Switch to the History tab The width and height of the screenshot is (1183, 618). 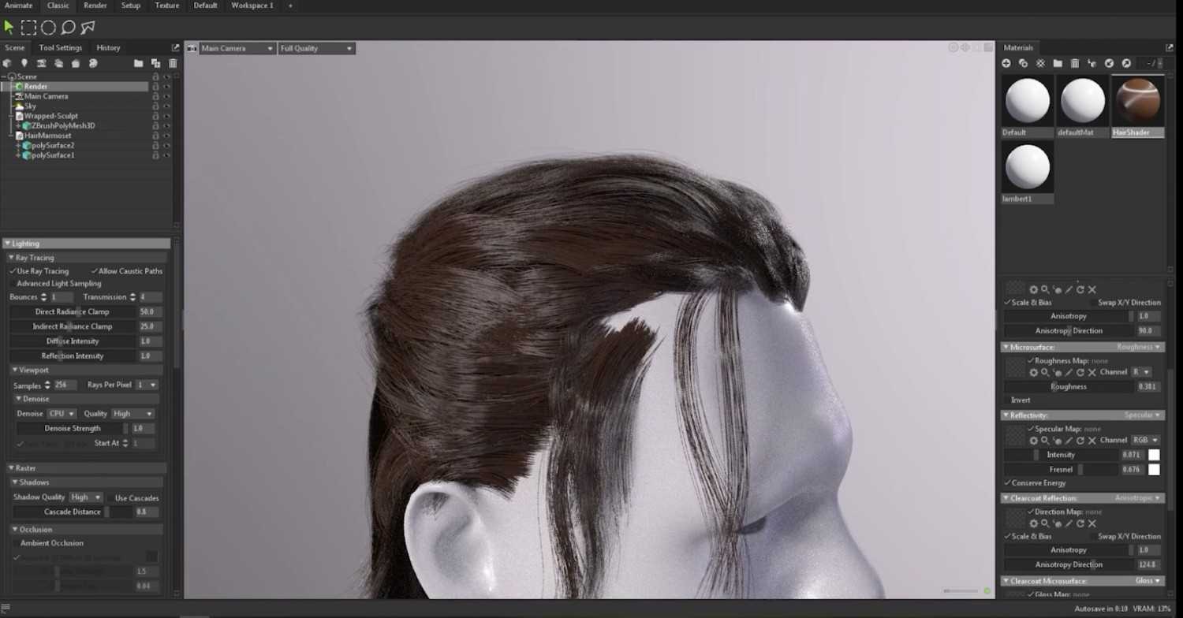pyautogui.click(x=108, y=48)
